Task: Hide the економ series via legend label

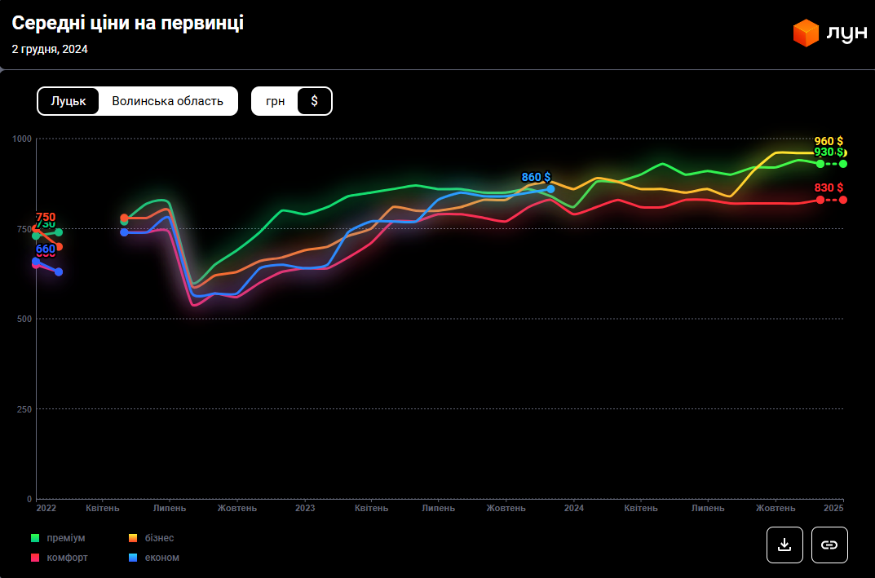Action: point(162,558)
